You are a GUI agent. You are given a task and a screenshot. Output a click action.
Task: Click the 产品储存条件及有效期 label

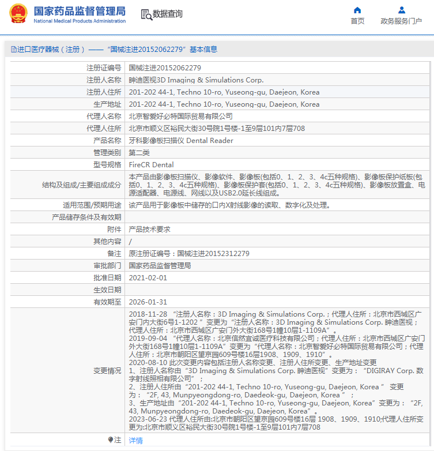pos(86,217)
